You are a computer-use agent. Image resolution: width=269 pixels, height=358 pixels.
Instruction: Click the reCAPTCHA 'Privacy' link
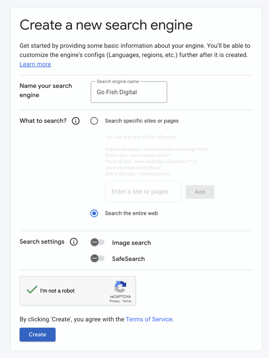tap(114, 301)
